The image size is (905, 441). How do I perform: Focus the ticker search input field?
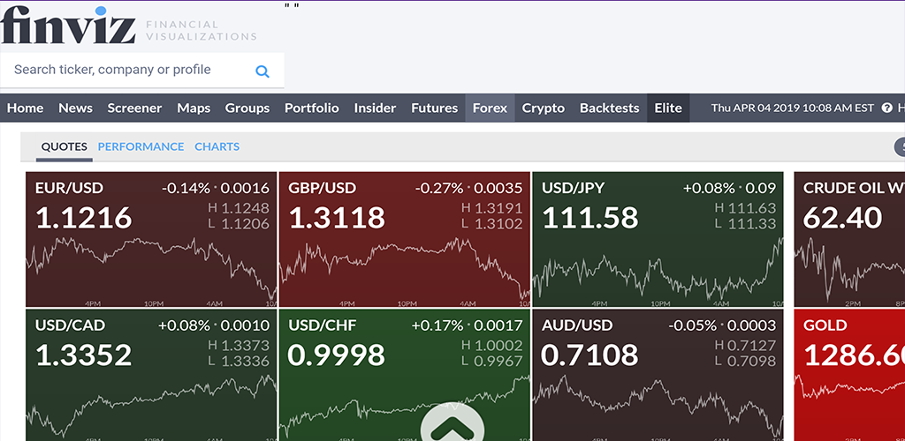coord(142,71)
